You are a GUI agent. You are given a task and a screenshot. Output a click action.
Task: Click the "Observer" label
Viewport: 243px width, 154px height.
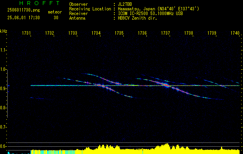(78, 4)
